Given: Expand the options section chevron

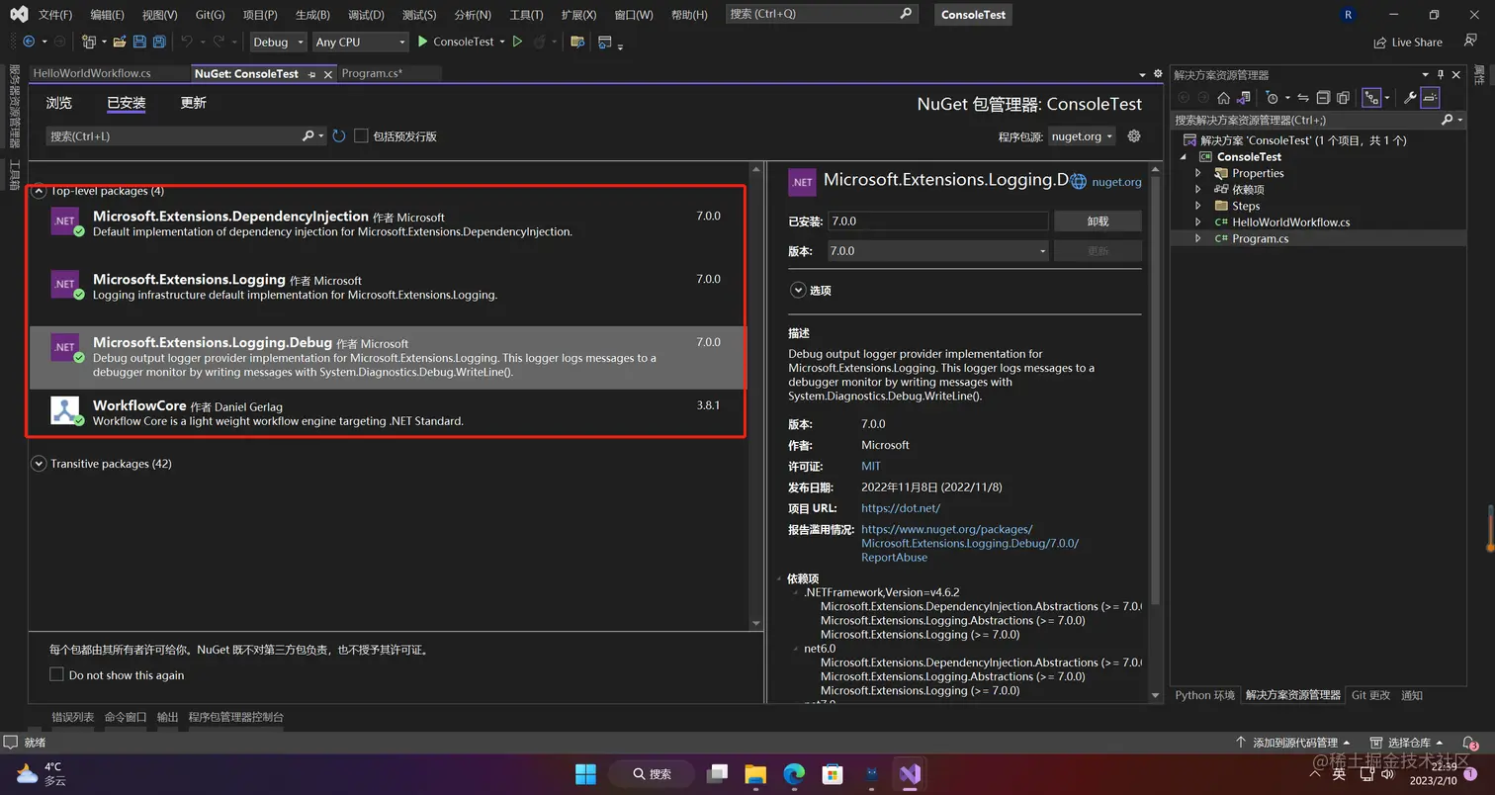Looking at the screenshot, I should (798, 290).
